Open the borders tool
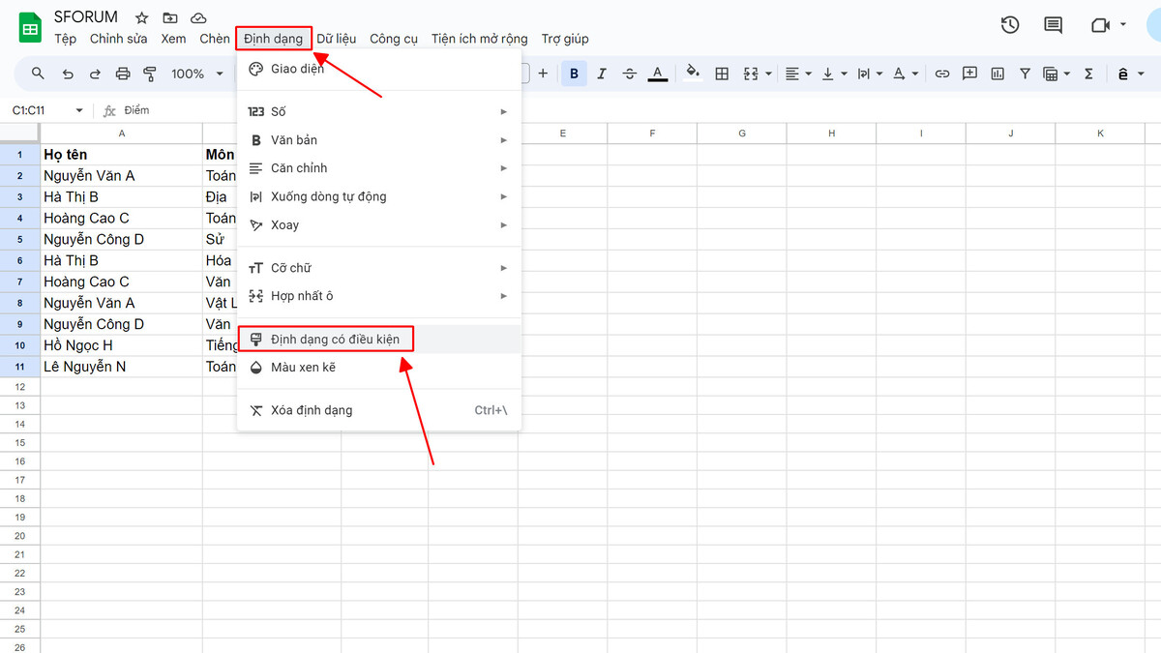This screenshot has width=1161, height=653. pyautogui.click(x=722, y=74)
